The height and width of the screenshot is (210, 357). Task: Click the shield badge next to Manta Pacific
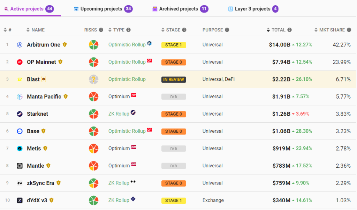(x=66, y=96)
